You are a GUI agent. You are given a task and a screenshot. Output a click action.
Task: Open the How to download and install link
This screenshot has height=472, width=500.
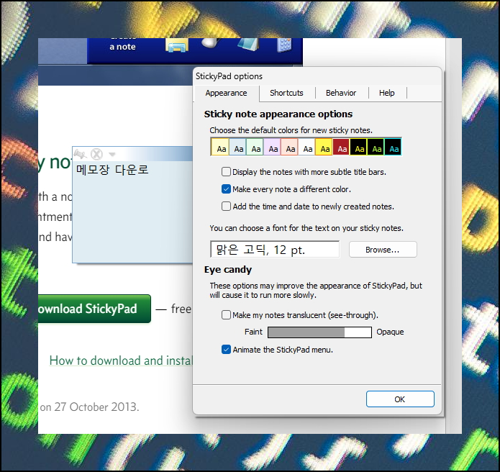[121, 360]
